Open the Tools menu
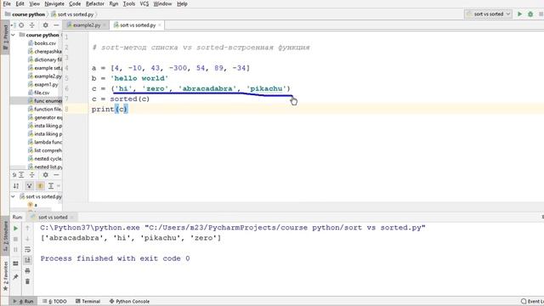The width and height of the screenshot is (544, 306). 129,3
